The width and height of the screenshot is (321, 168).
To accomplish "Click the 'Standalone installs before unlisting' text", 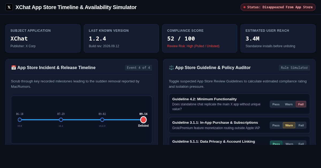I will click(270, 46).
